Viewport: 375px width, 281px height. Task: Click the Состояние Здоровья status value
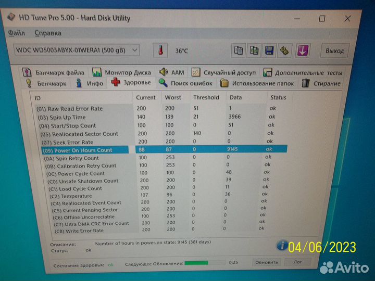[110, 265]
